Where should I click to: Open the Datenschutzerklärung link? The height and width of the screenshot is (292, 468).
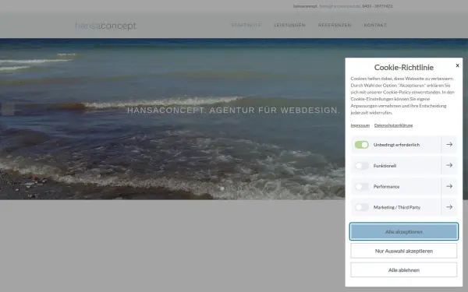[x=393, y=125]
